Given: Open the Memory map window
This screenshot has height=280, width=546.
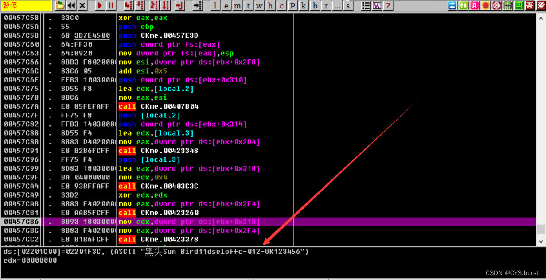Looking at the screenshot, I should click(x=238, y=6).
